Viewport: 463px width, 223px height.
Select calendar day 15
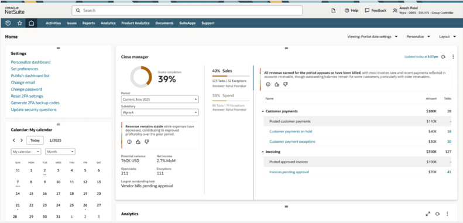click(31, 194)
